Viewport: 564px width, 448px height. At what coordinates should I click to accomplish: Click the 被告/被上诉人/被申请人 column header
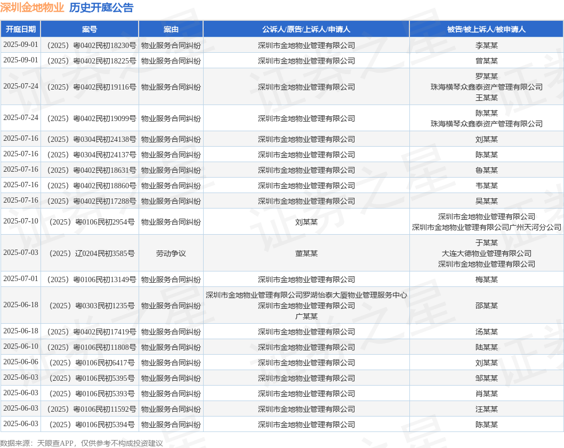click(x=486, y=29)
